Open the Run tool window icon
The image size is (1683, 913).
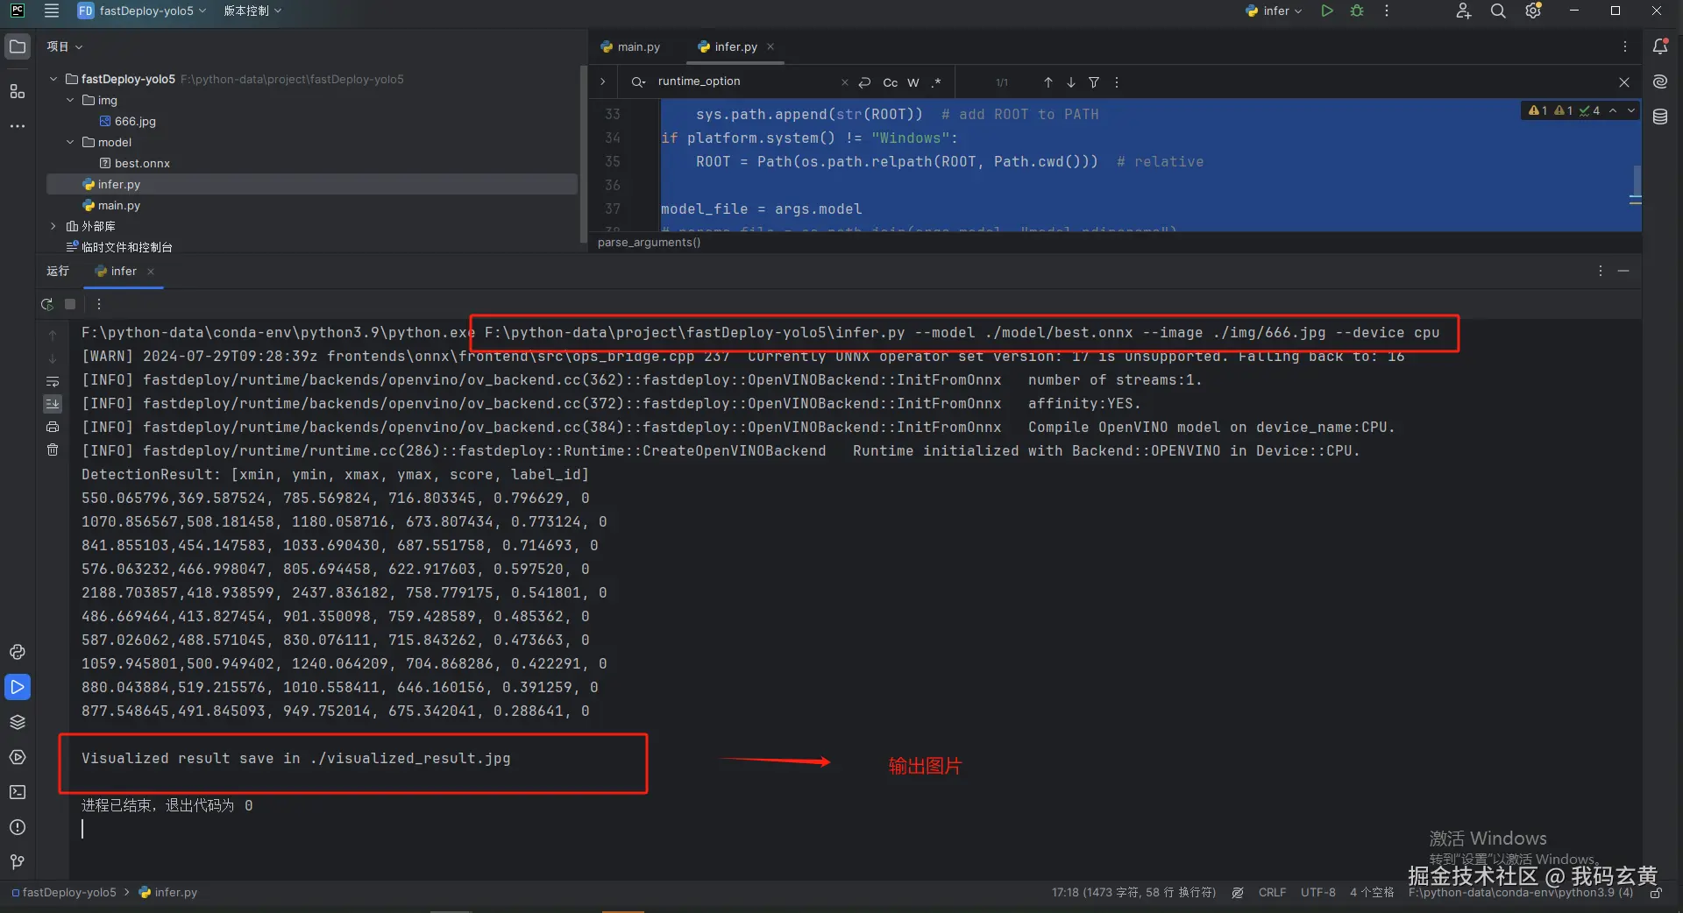click(x=18, y=687)
